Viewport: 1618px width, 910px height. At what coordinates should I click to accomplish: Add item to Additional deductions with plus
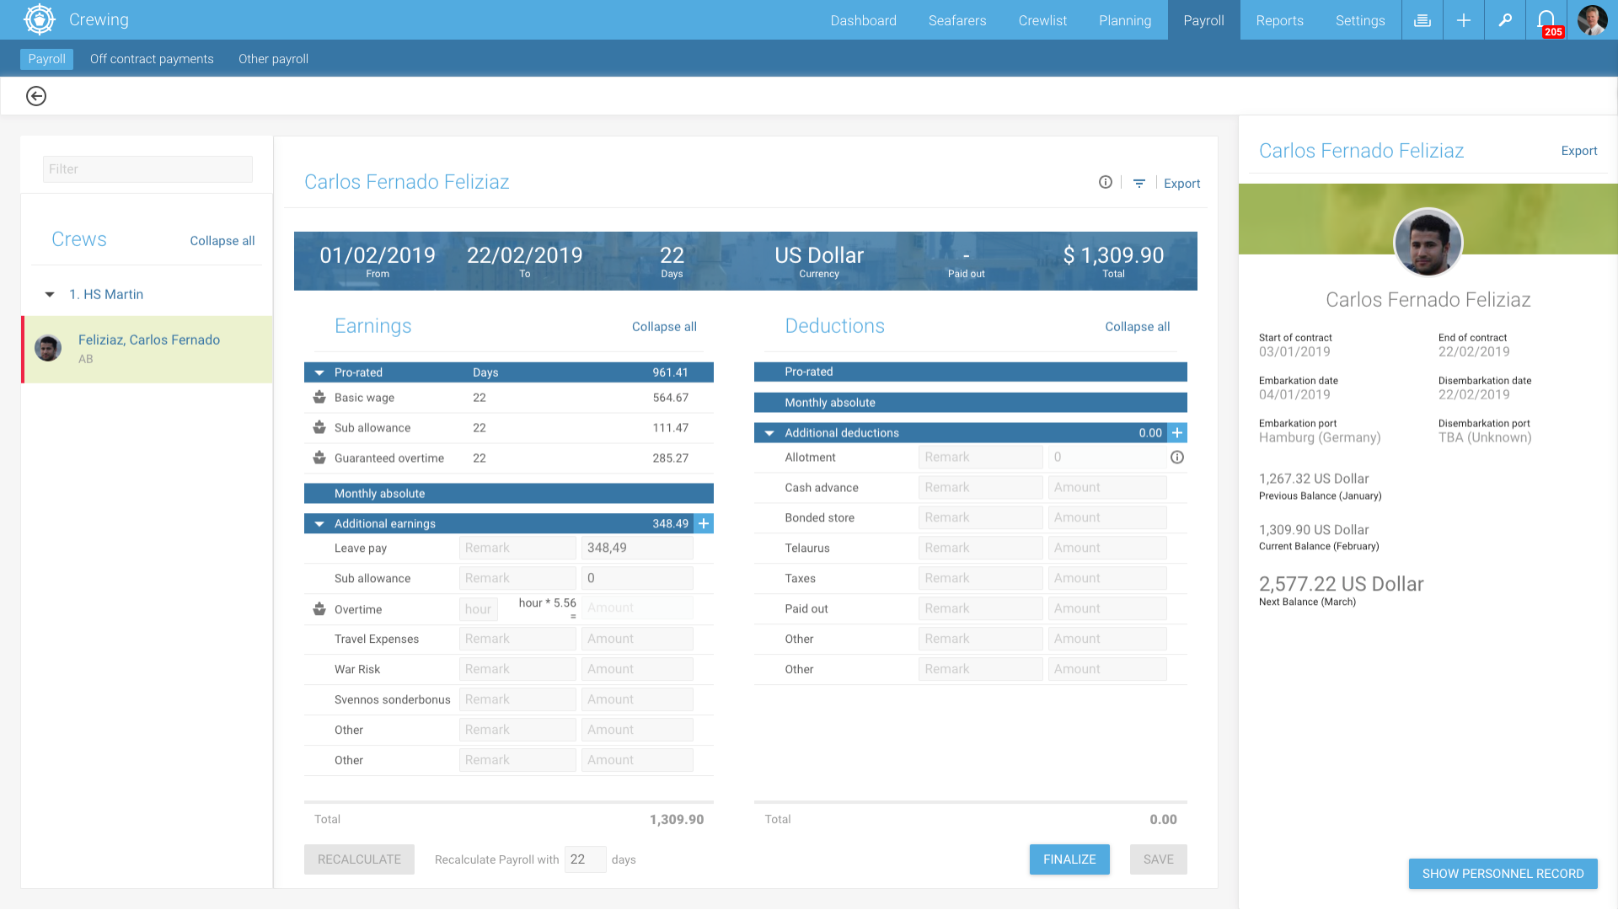(x=1177, y=432)
